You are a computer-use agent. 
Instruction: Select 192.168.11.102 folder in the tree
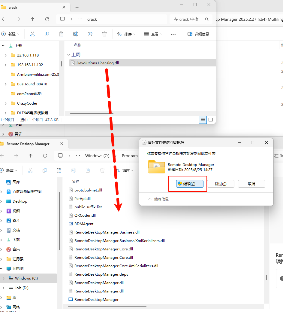30,65
